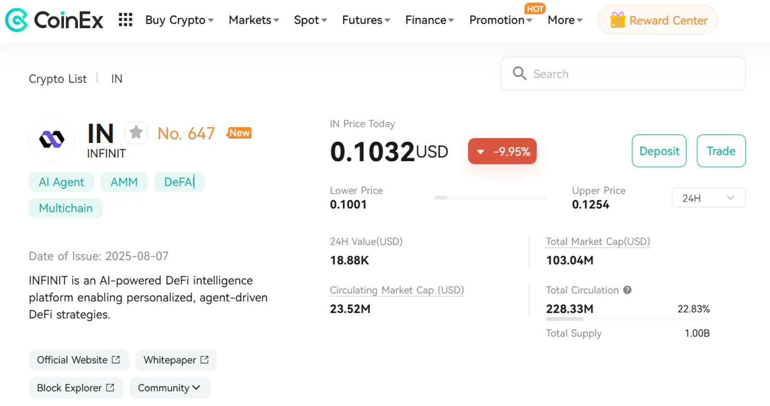Click the 103.04M total market cap value

[570, 261]
